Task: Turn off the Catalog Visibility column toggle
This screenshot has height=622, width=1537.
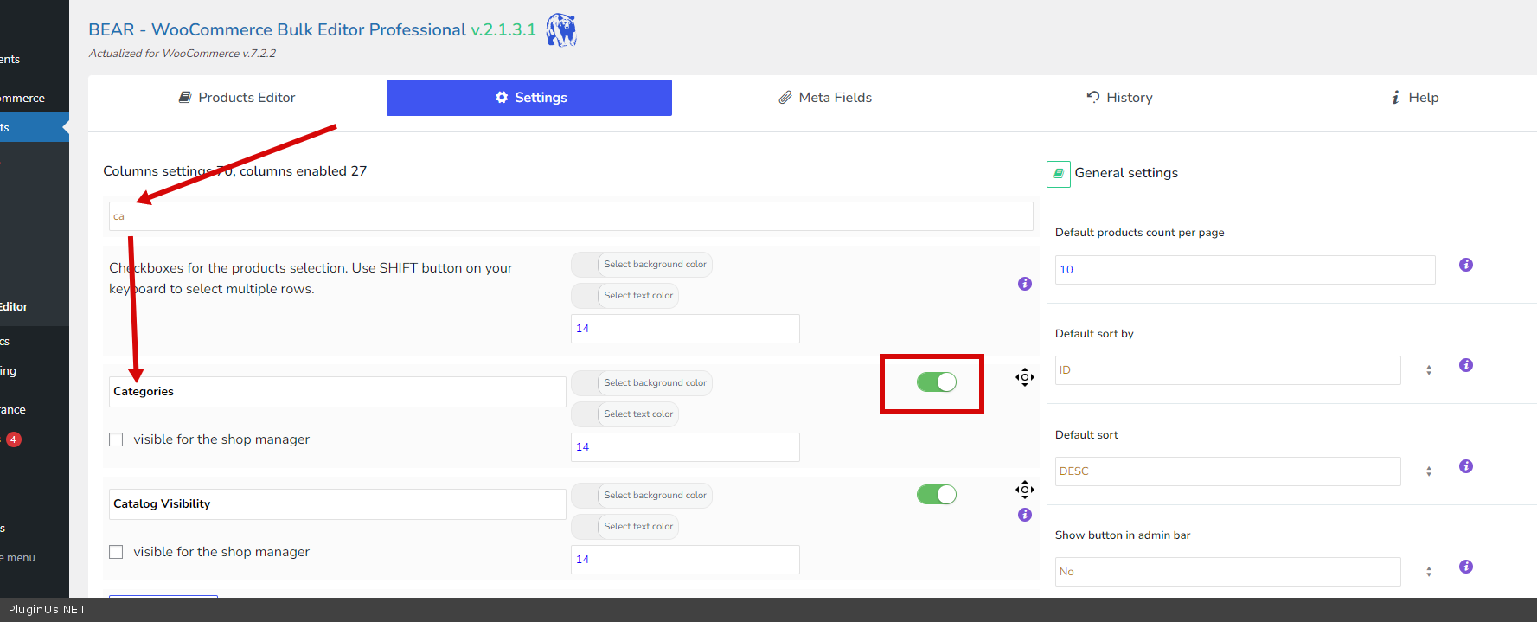Action: [x=936, y=495]
